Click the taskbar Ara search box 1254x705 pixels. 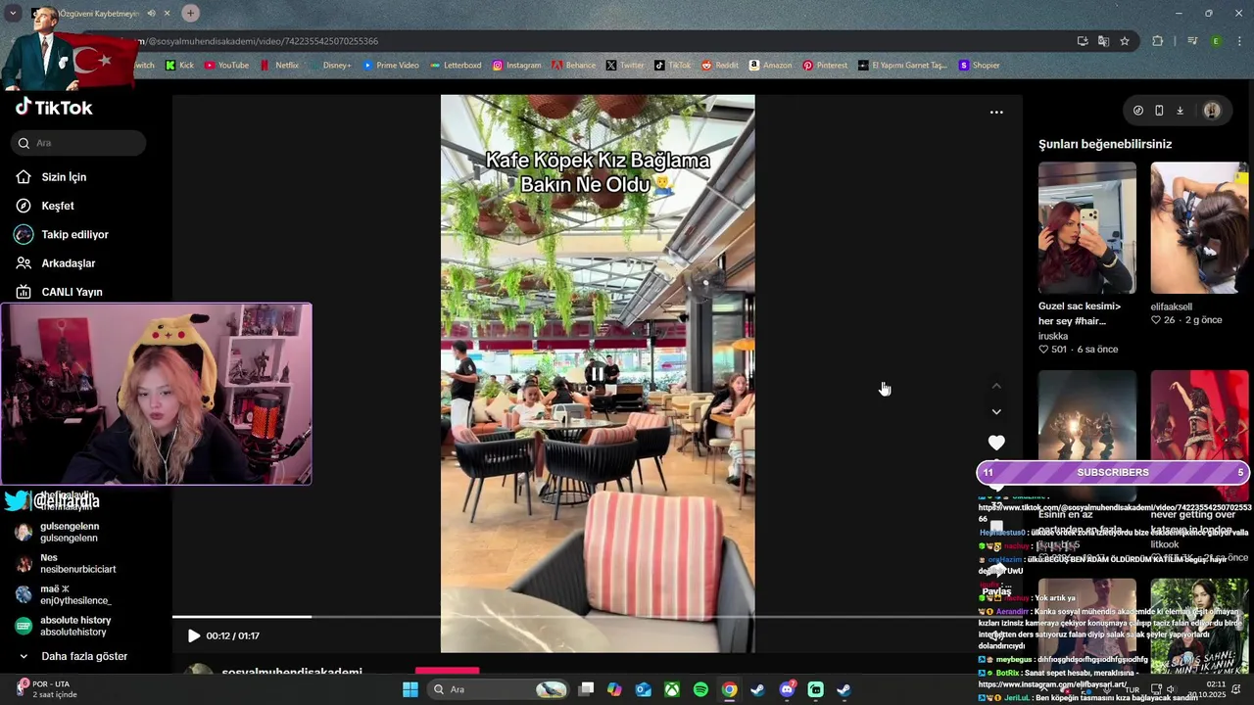coord(500,689)
